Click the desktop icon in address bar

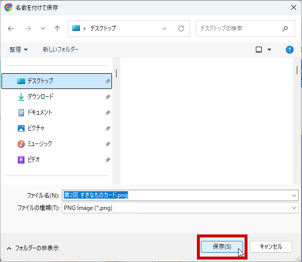[76, 28]
